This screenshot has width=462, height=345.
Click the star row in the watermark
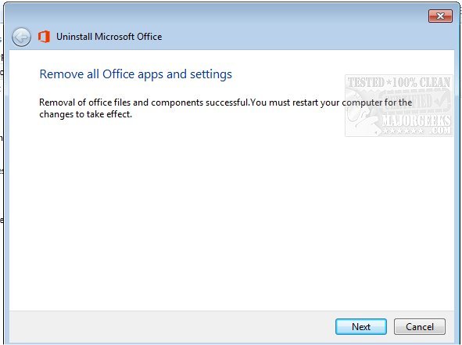[403, 131]
